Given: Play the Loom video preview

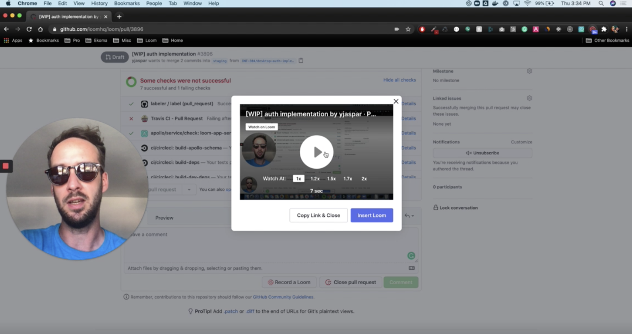Looking at the screenshot, I should click(x=316, y=152).
